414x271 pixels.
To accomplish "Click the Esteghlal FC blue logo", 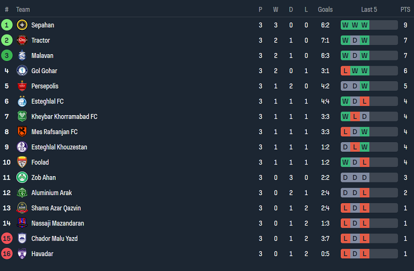I will coord(22,101).
